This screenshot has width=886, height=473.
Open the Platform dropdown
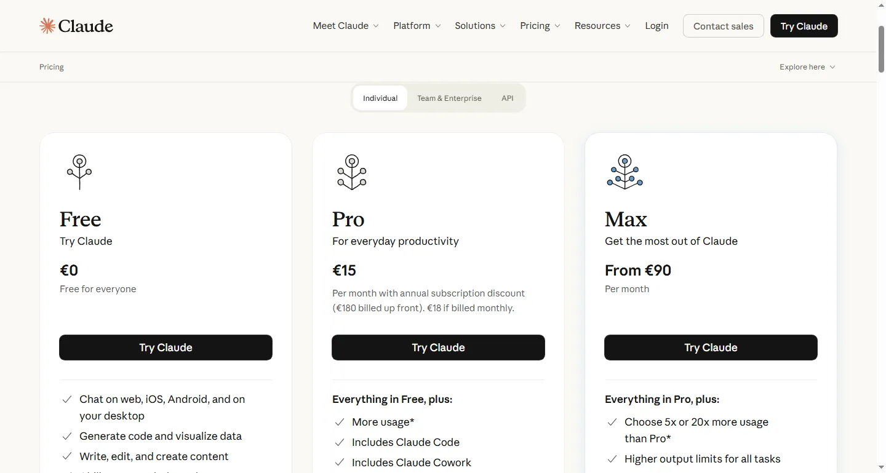coord(417,26)
